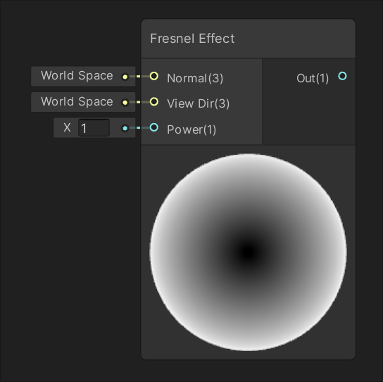Click the Power(1) cyan input port
Image resolution: width=383 pixels, height=382 pixels.
154,127
